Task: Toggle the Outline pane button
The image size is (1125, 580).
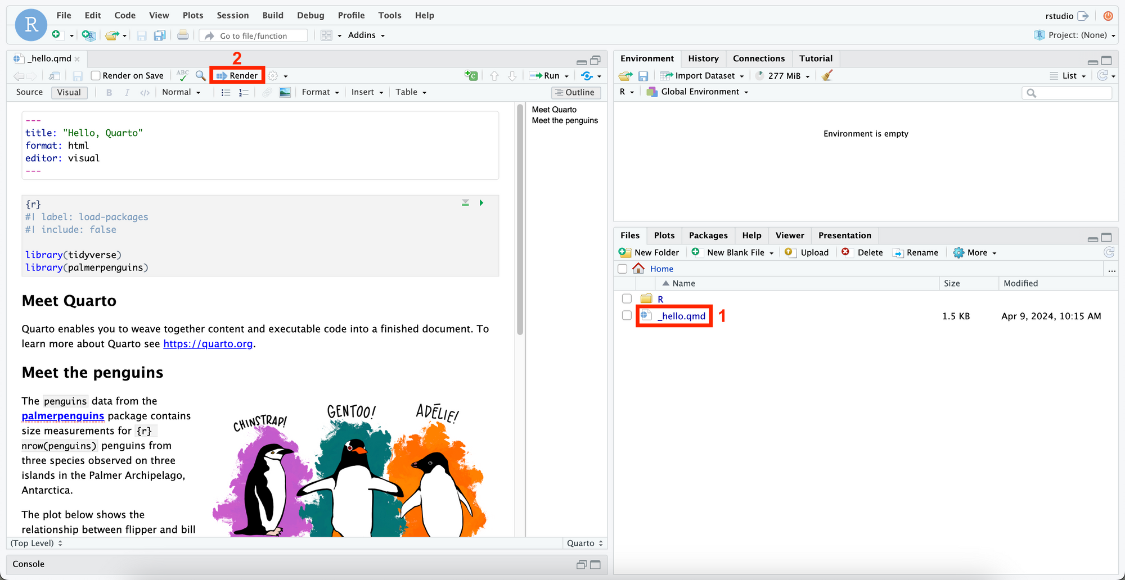Action: tap(576, 92)
